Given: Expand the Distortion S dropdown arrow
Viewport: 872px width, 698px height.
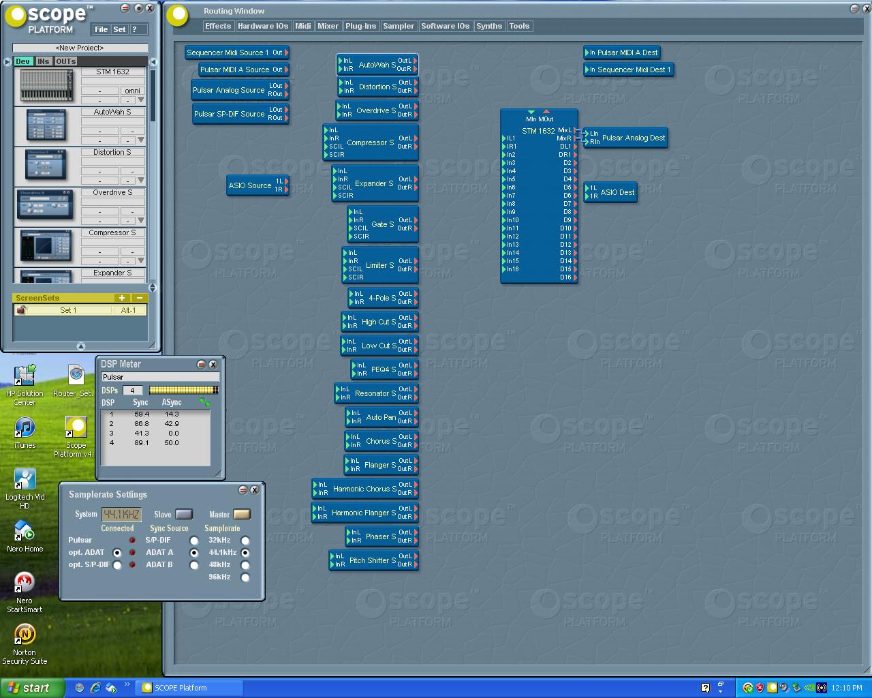Looking at the screenshot, I should (141, 180).
